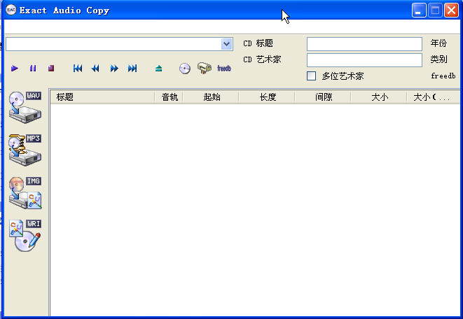463x319 pixels.
Task: Focus the CD 标题 input field
Action: click(x=364, y=44)
